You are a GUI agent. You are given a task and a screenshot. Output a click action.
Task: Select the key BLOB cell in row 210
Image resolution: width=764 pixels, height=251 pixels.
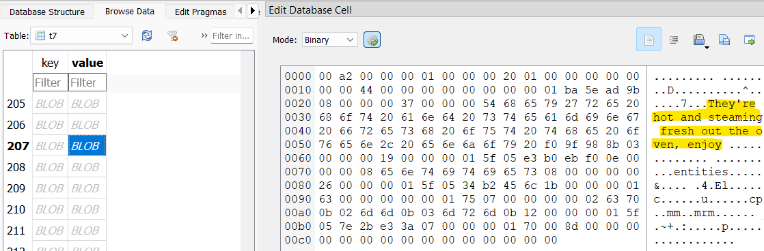tap(50, 209)
